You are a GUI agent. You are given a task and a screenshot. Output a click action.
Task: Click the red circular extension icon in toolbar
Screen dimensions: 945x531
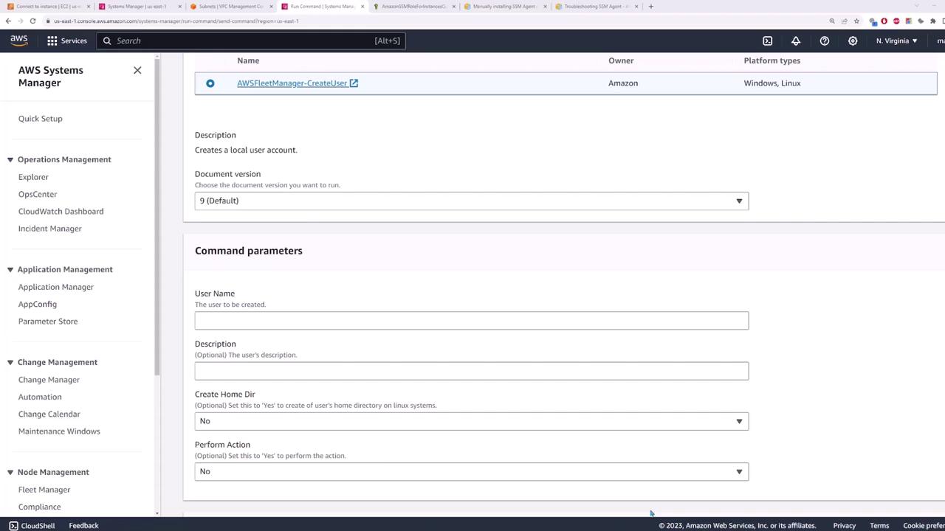coord(884,21)
